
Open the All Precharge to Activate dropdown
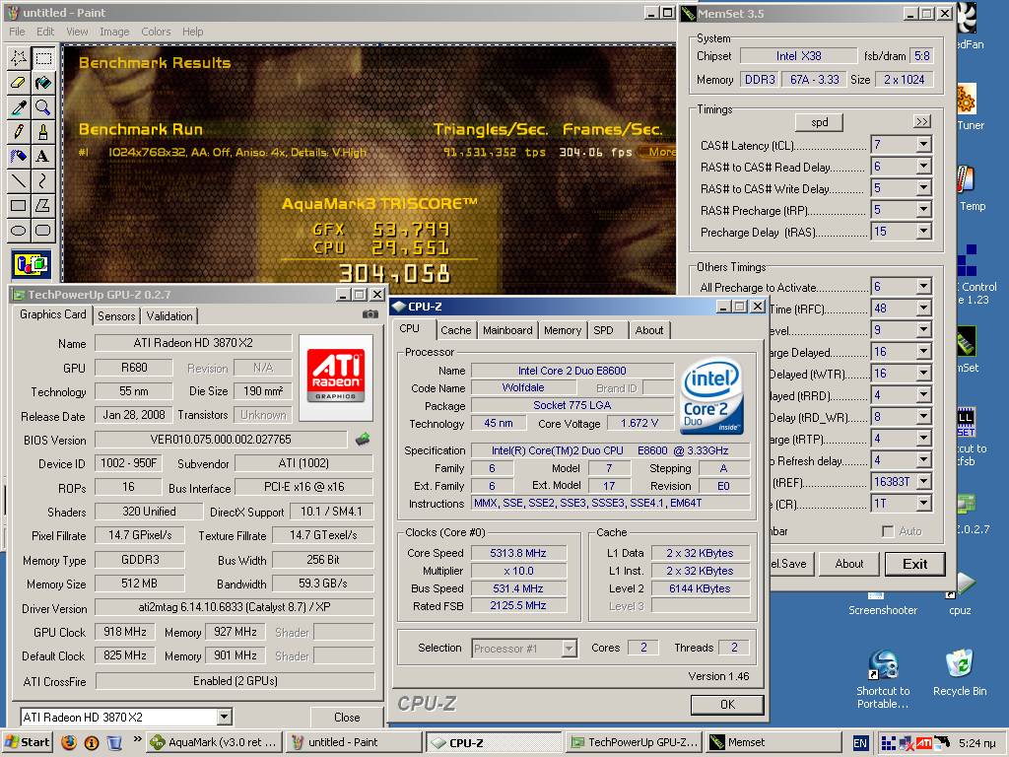(x=923, y=287)
